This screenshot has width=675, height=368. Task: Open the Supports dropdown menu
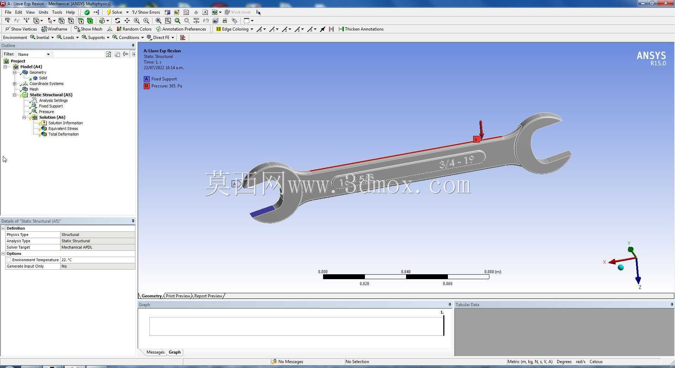pos(96,38)
